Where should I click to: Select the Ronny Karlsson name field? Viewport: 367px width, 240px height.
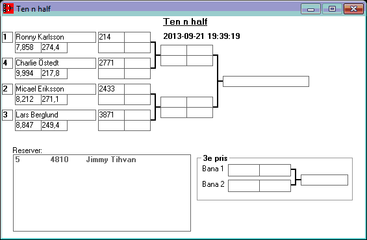pos(55,37)
